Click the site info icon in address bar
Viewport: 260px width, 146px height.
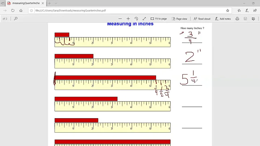point(31,10)
